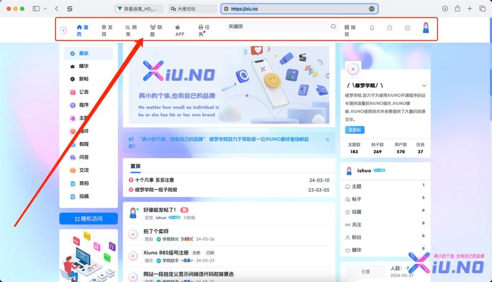Open pinned post 修罗学院一损子院规

[156, 189]
